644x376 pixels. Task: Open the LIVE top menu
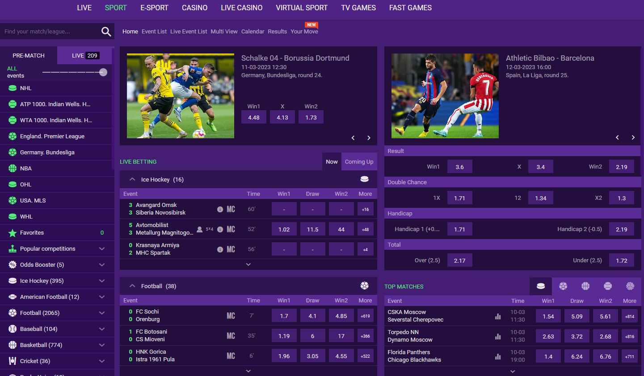84,8
